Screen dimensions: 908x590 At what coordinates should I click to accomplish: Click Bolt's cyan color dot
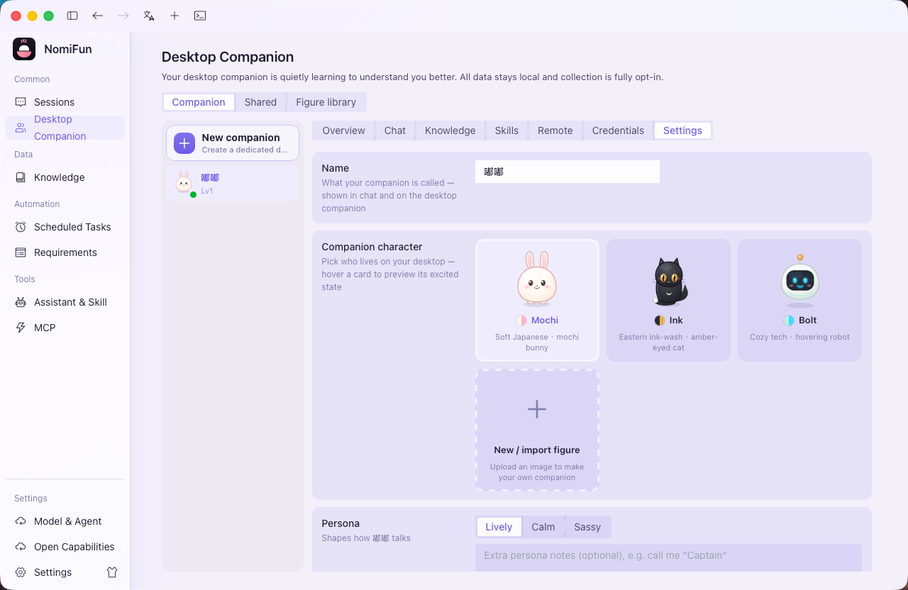click(x=789, y=321)
